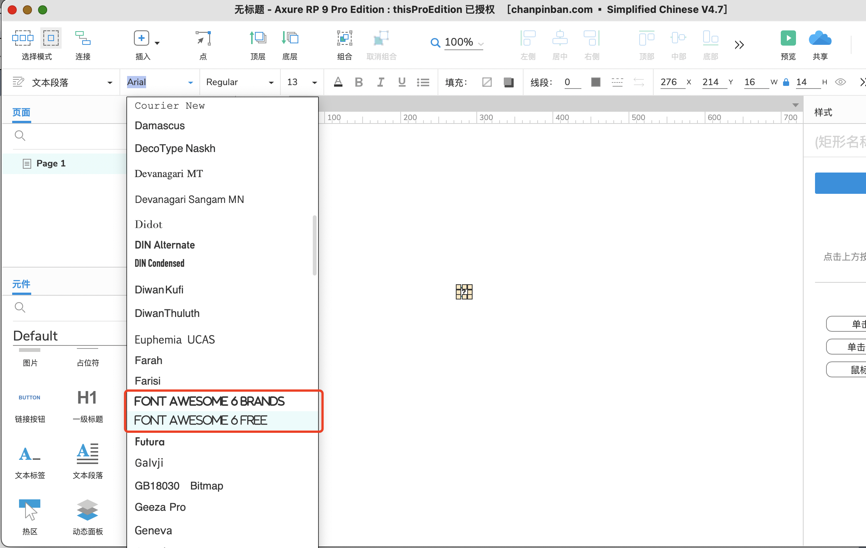The width and height of the screenshot is (866, 548).
Task: Select the point (点) tool
Action: coord(203,38)
